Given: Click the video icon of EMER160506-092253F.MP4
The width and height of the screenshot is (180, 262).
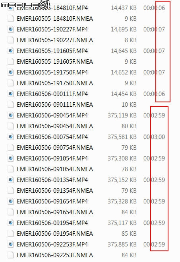Looking at the screenshot, I should [11, 244].
